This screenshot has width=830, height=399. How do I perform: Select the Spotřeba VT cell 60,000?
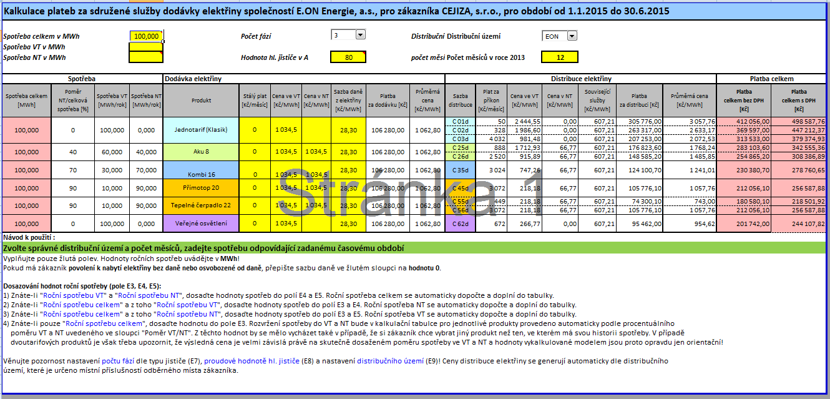[112, 152]
